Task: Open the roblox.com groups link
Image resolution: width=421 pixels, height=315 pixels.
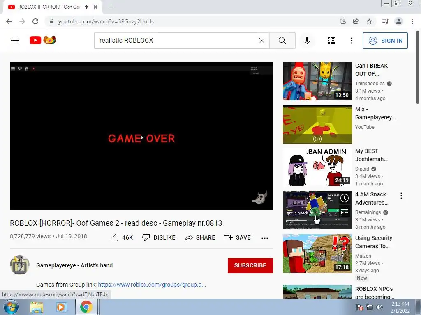Action: click(x=152, y=285)
